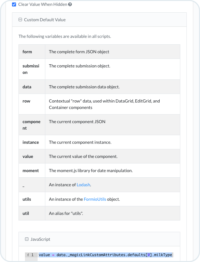Click the 'component' variable name cell

pyautogui.click(x=32, y=125)
